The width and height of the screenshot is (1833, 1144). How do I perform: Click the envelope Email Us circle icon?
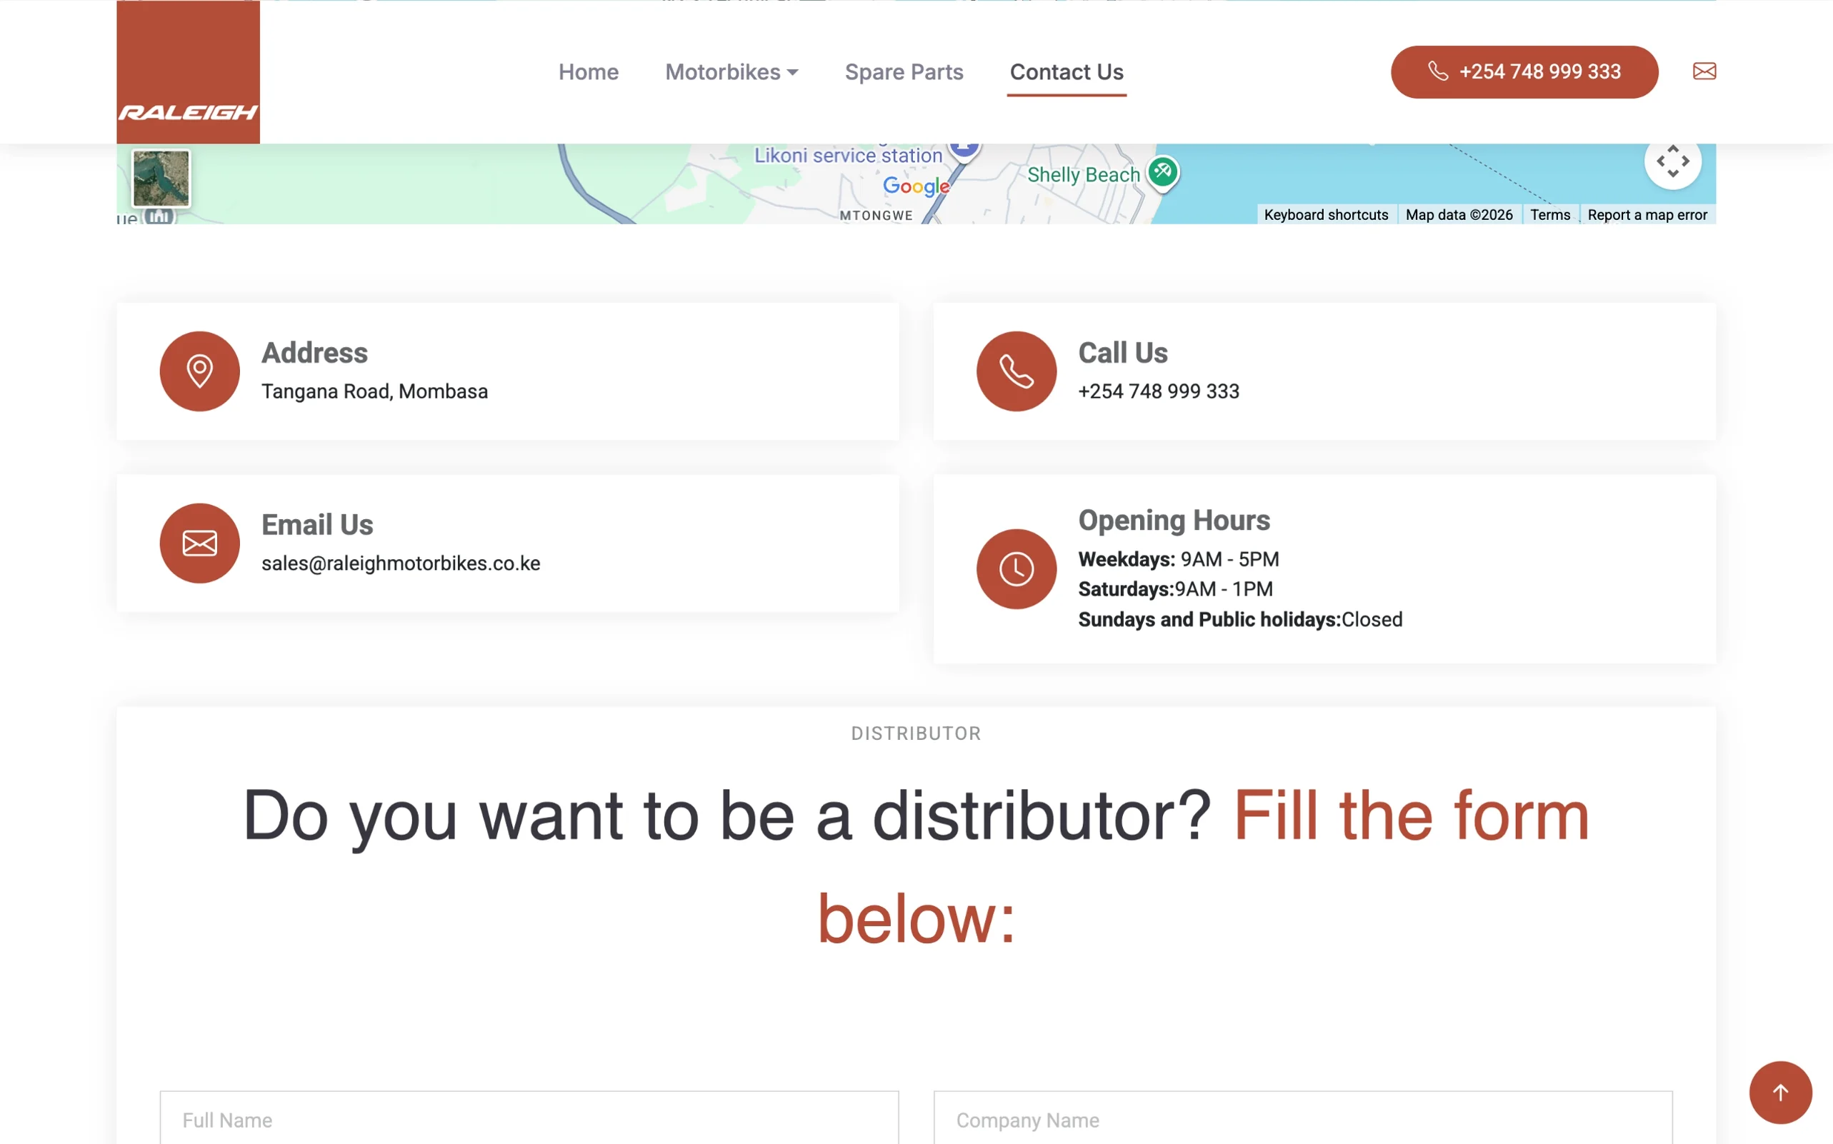point(200,543)
